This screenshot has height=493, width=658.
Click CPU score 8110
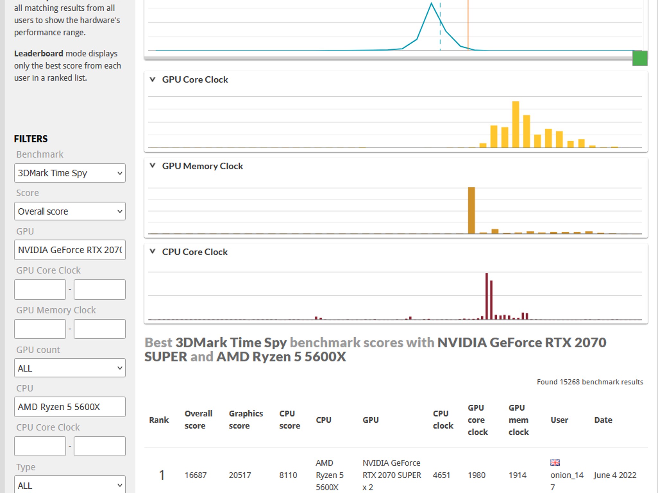point(288,475)
